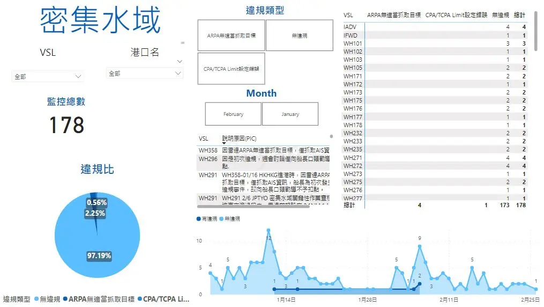Select WH101 row in matrix
This screenshot has height=307, width=544.
[x=435, y=43]
